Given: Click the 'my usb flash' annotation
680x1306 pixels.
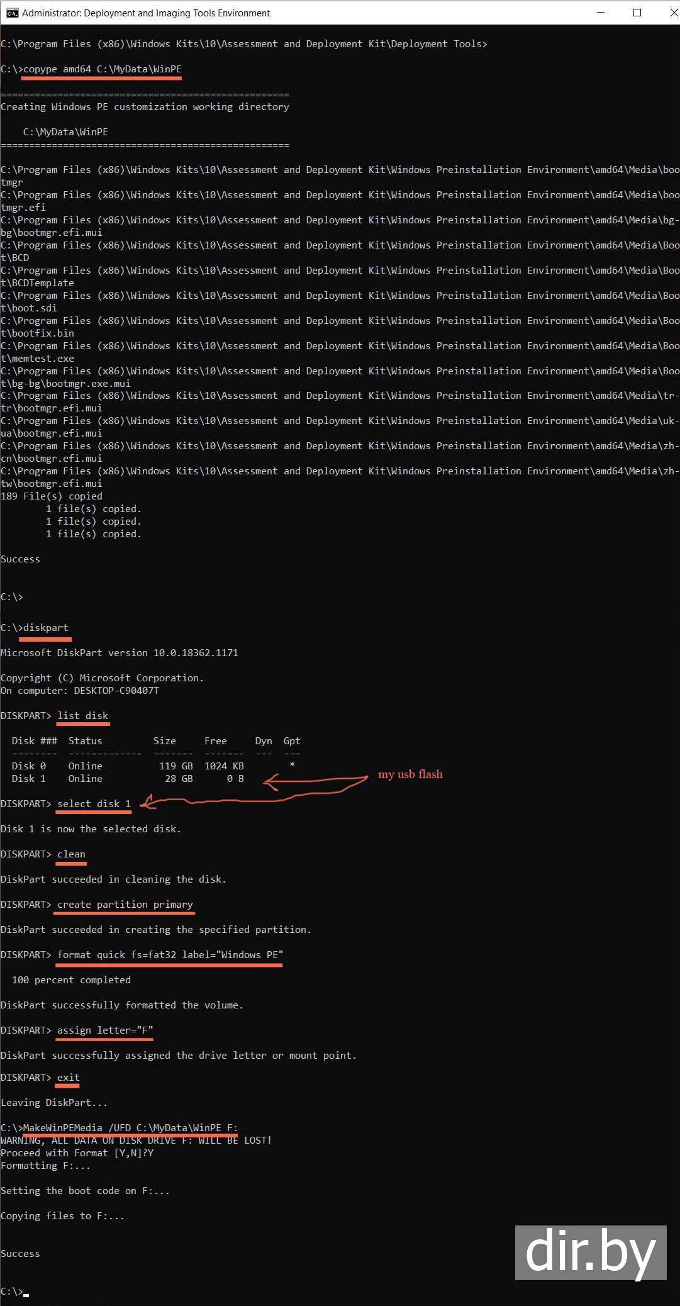Looking at the screenshot, I should 410,774.
